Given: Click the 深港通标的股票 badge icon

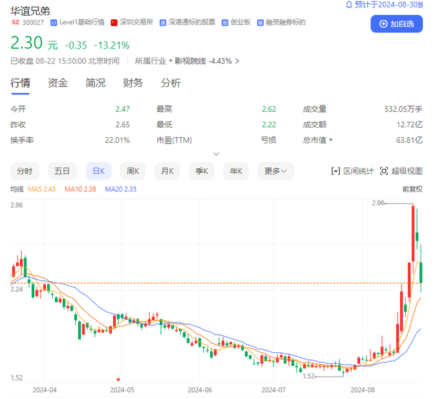Looking at the screenshot, I should pyautogui.click(x=163, y=23).
